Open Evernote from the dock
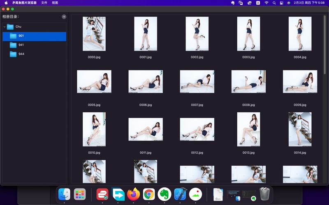The image size is (329, 205). click(x=164, y=194)
